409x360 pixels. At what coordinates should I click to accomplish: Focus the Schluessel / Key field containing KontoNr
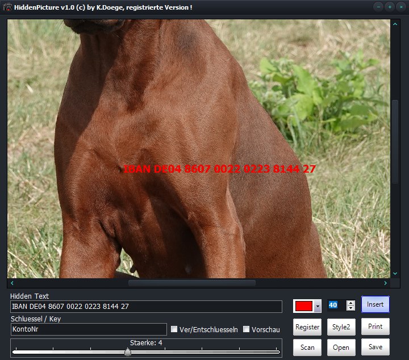[89, 329]
